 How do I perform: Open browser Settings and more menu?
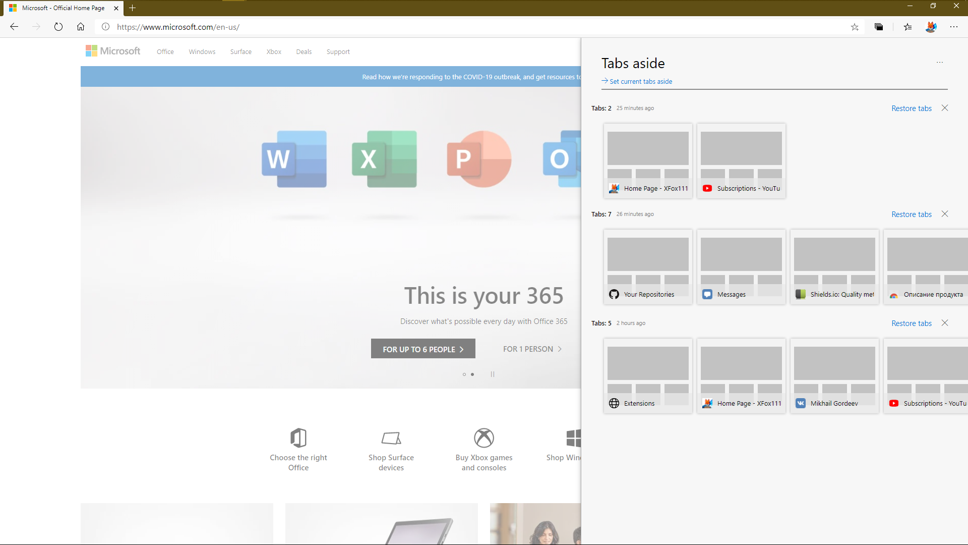[954, 27]
